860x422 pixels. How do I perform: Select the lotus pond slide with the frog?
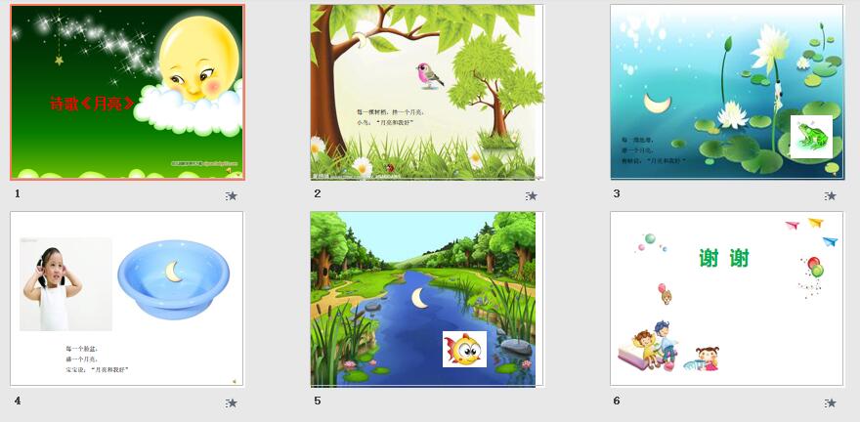tap(727, 92)
